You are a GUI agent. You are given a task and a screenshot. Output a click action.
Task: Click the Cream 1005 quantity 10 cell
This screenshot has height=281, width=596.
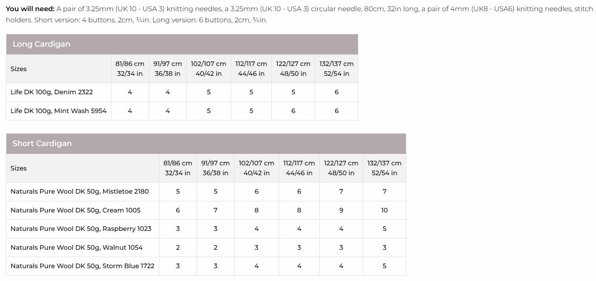[x=384, y=210]
